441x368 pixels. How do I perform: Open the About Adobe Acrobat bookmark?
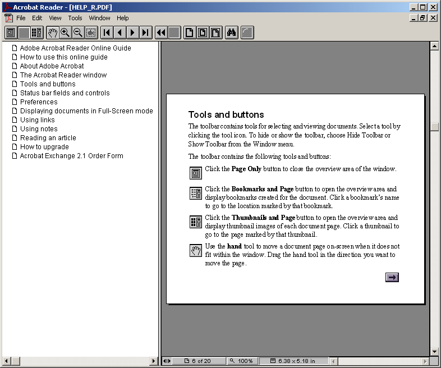52,66
